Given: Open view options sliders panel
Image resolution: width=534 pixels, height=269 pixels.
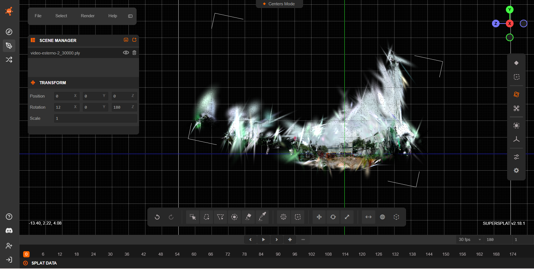Looking at the screenshot, I should pos(516,157).
